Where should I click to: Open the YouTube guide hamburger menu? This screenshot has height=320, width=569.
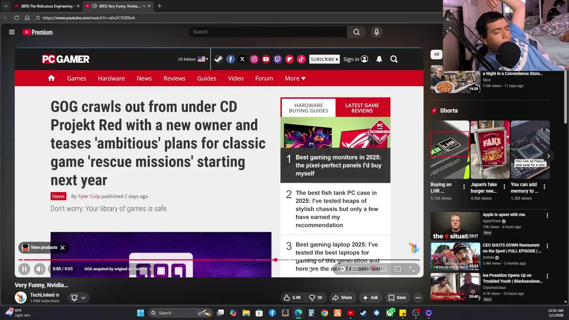click(x=12, y=32)
